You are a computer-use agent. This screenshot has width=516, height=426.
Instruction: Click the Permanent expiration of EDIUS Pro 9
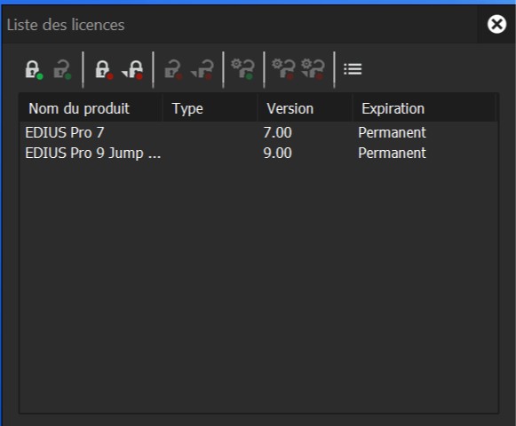pos(392,153)
